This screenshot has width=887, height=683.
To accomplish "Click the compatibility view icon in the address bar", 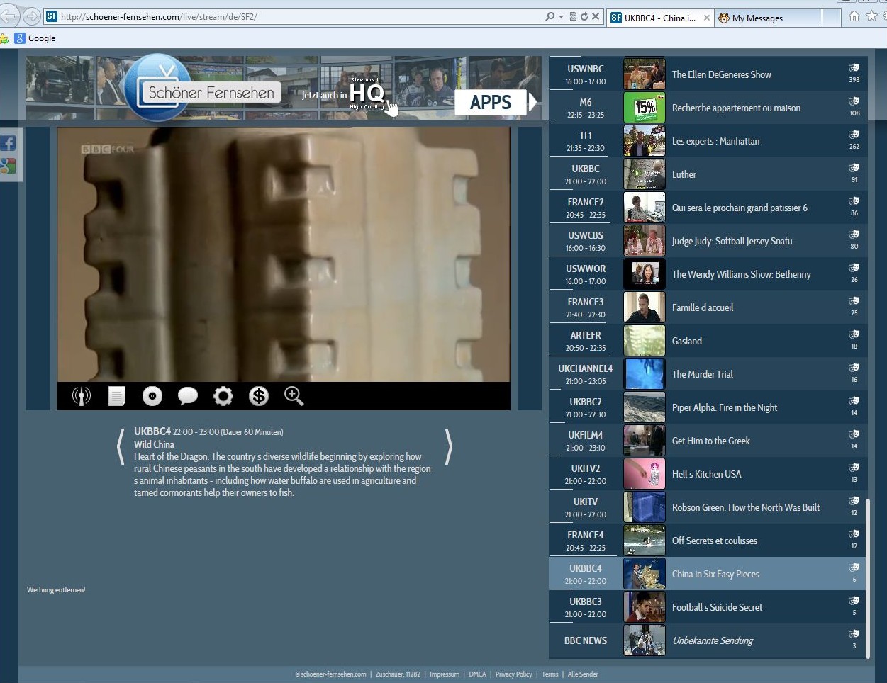I will click(x=573, y=16).
